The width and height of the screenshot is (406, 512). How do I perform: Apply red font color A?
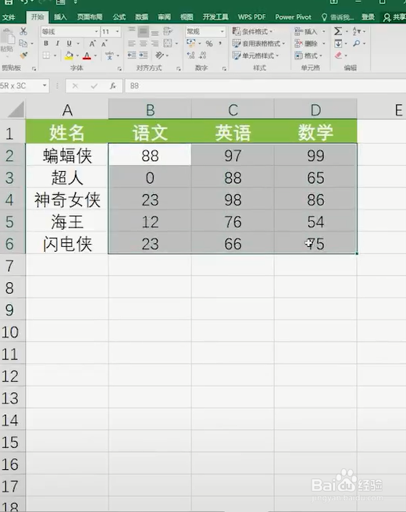[87, 55]
